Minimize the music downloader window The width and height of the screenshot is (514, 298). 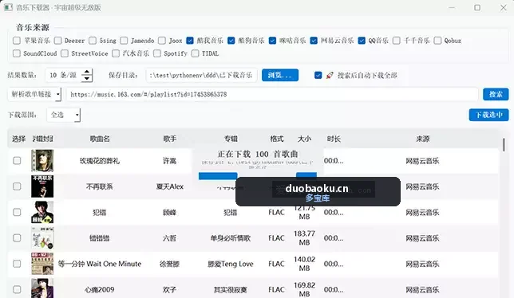click(452, 7)
